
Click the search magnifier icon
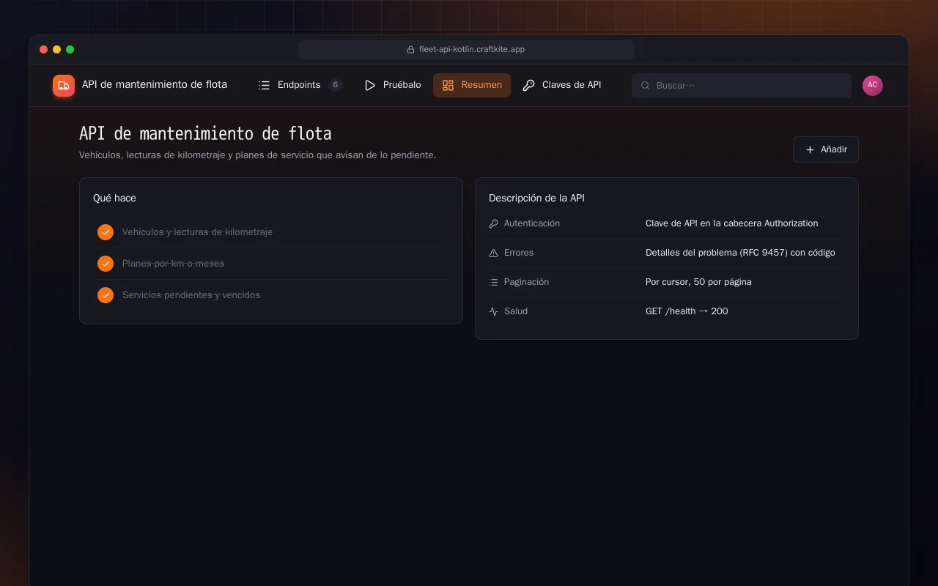646,86
